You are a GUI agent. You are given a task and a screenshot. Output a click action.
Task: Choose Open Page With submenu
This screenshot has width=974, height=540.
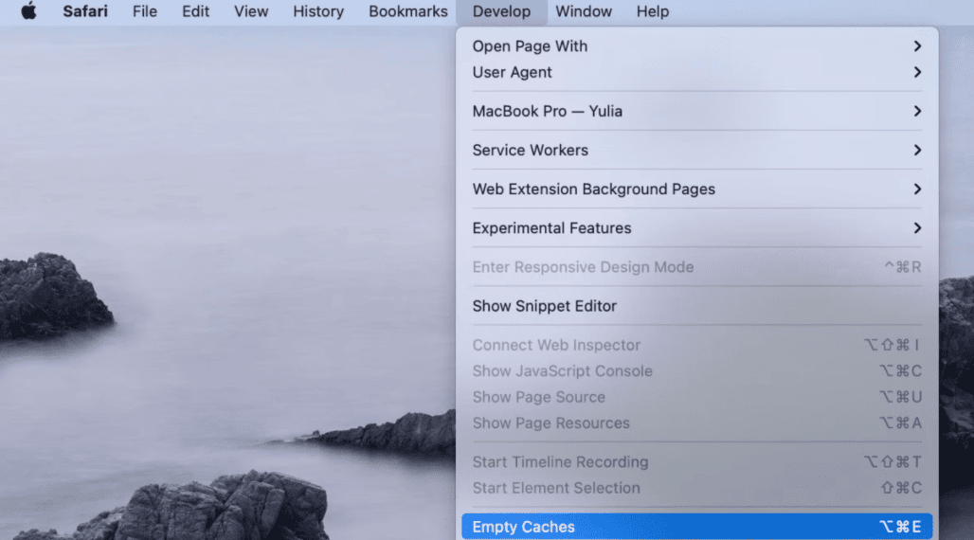[x=696, y=46]
